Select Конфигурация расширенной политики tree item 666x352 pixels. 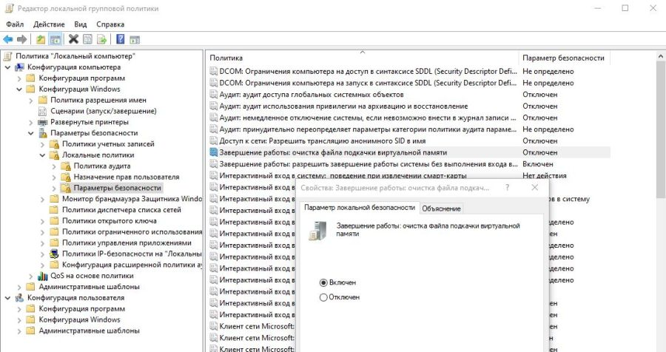tap(132, 265)
